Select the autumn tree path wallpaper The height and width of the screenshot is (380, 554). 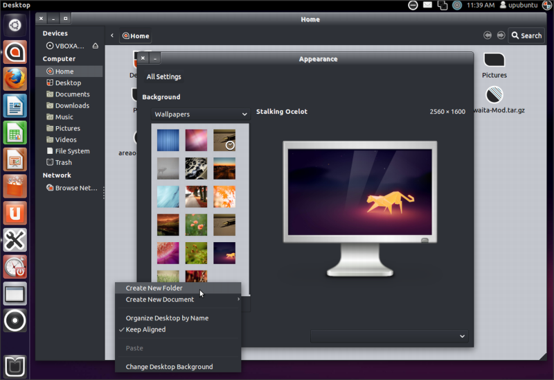pyautogui.click(x=196, y=197)
